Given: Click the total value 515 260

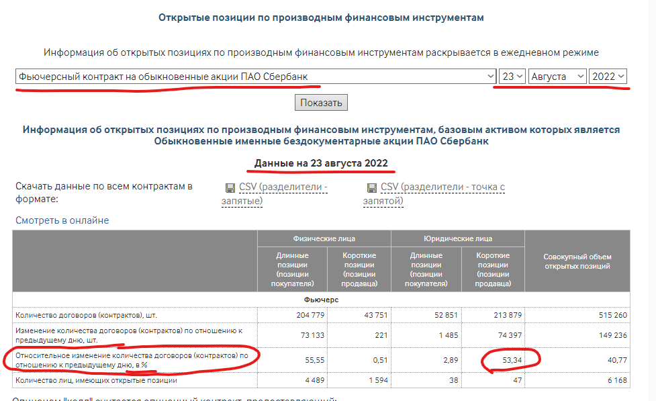Looking at the screenshot, I should pos(613,315).
